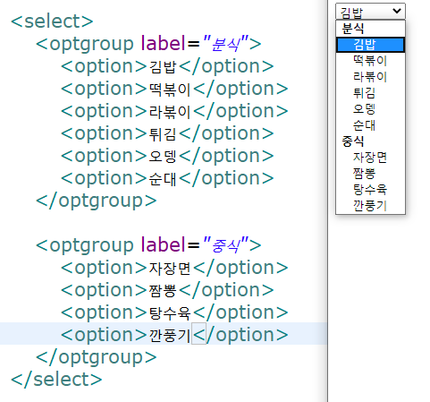The image size is (430, 402).
Task: Choose 짬뽕 in the dropdown list
Action: tap(370, 174)
